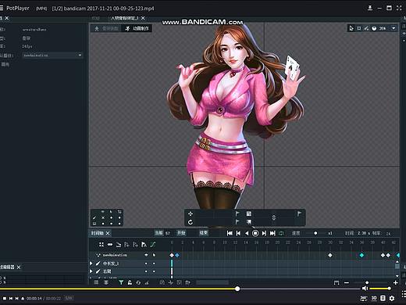This screenshot has width=406, height=305.
Task: Select the cyan keyframe at frame 36
Action: coord(361,255)
